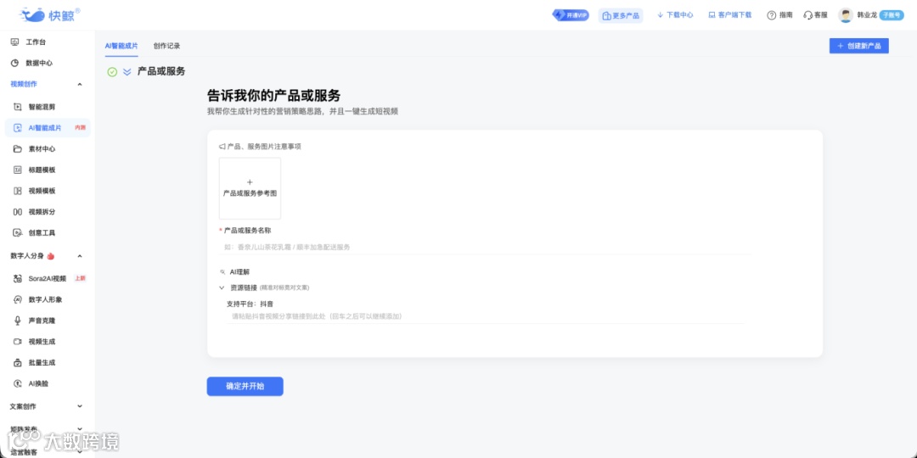
Task: Click the 确定并开始 button
Action: pos(245,386)
